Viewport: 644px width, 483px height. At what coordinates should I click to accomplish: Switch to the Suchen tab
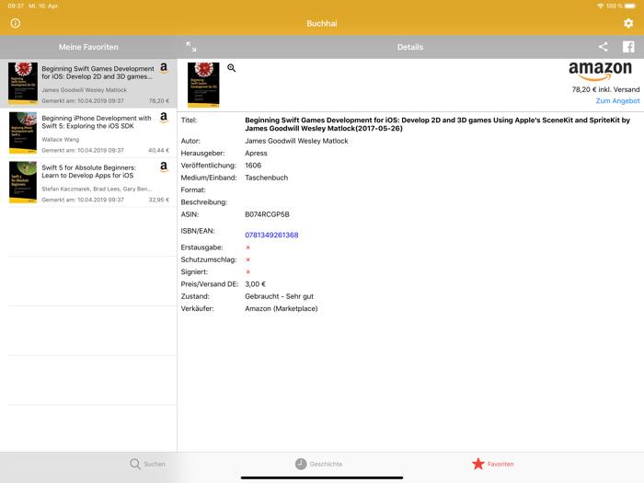tap(147, 464)
